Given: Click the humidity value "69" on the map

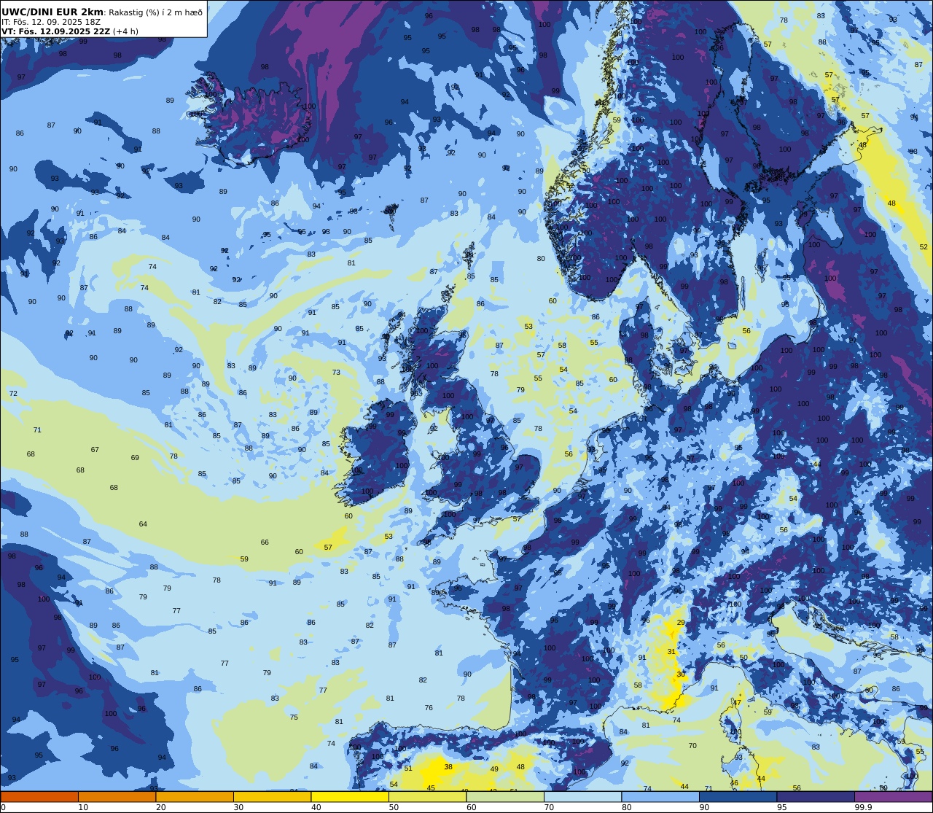Looking at the screenshot, I should tap(135, 458).
